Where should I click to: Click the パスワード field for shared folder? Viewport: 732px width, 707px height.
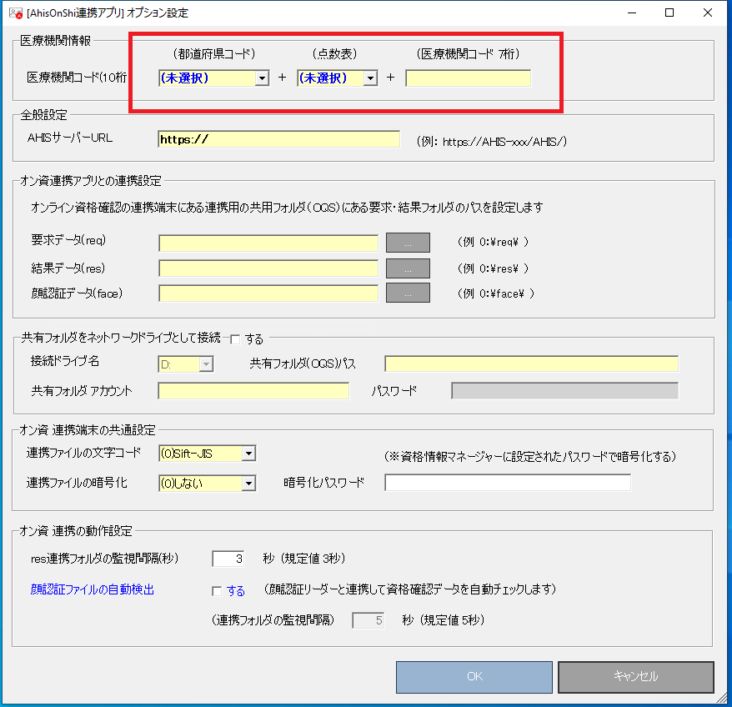(x=565, y=391)
